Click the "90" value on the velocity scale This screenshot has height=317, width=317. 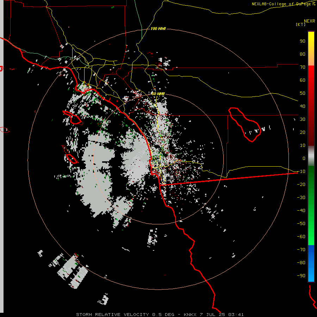click(303, 41)
